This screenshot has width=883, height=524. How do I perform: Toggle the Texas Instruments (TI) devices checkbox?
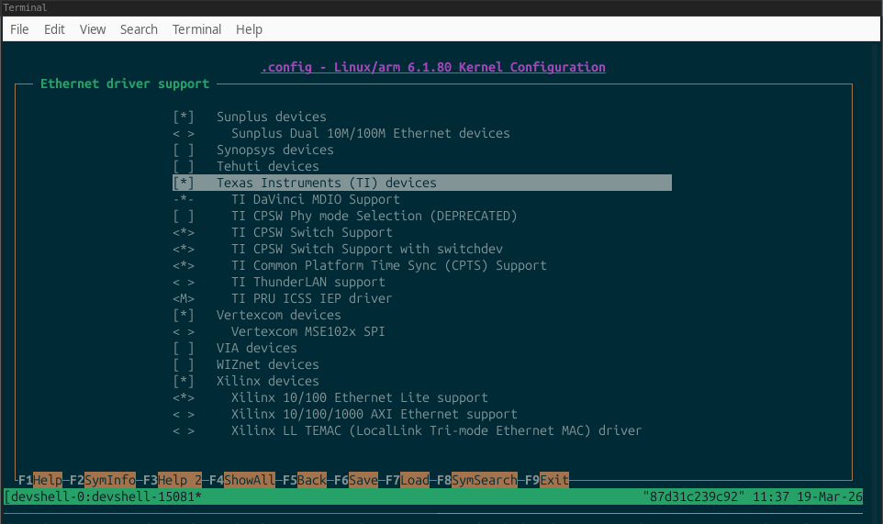click(184, 183)
